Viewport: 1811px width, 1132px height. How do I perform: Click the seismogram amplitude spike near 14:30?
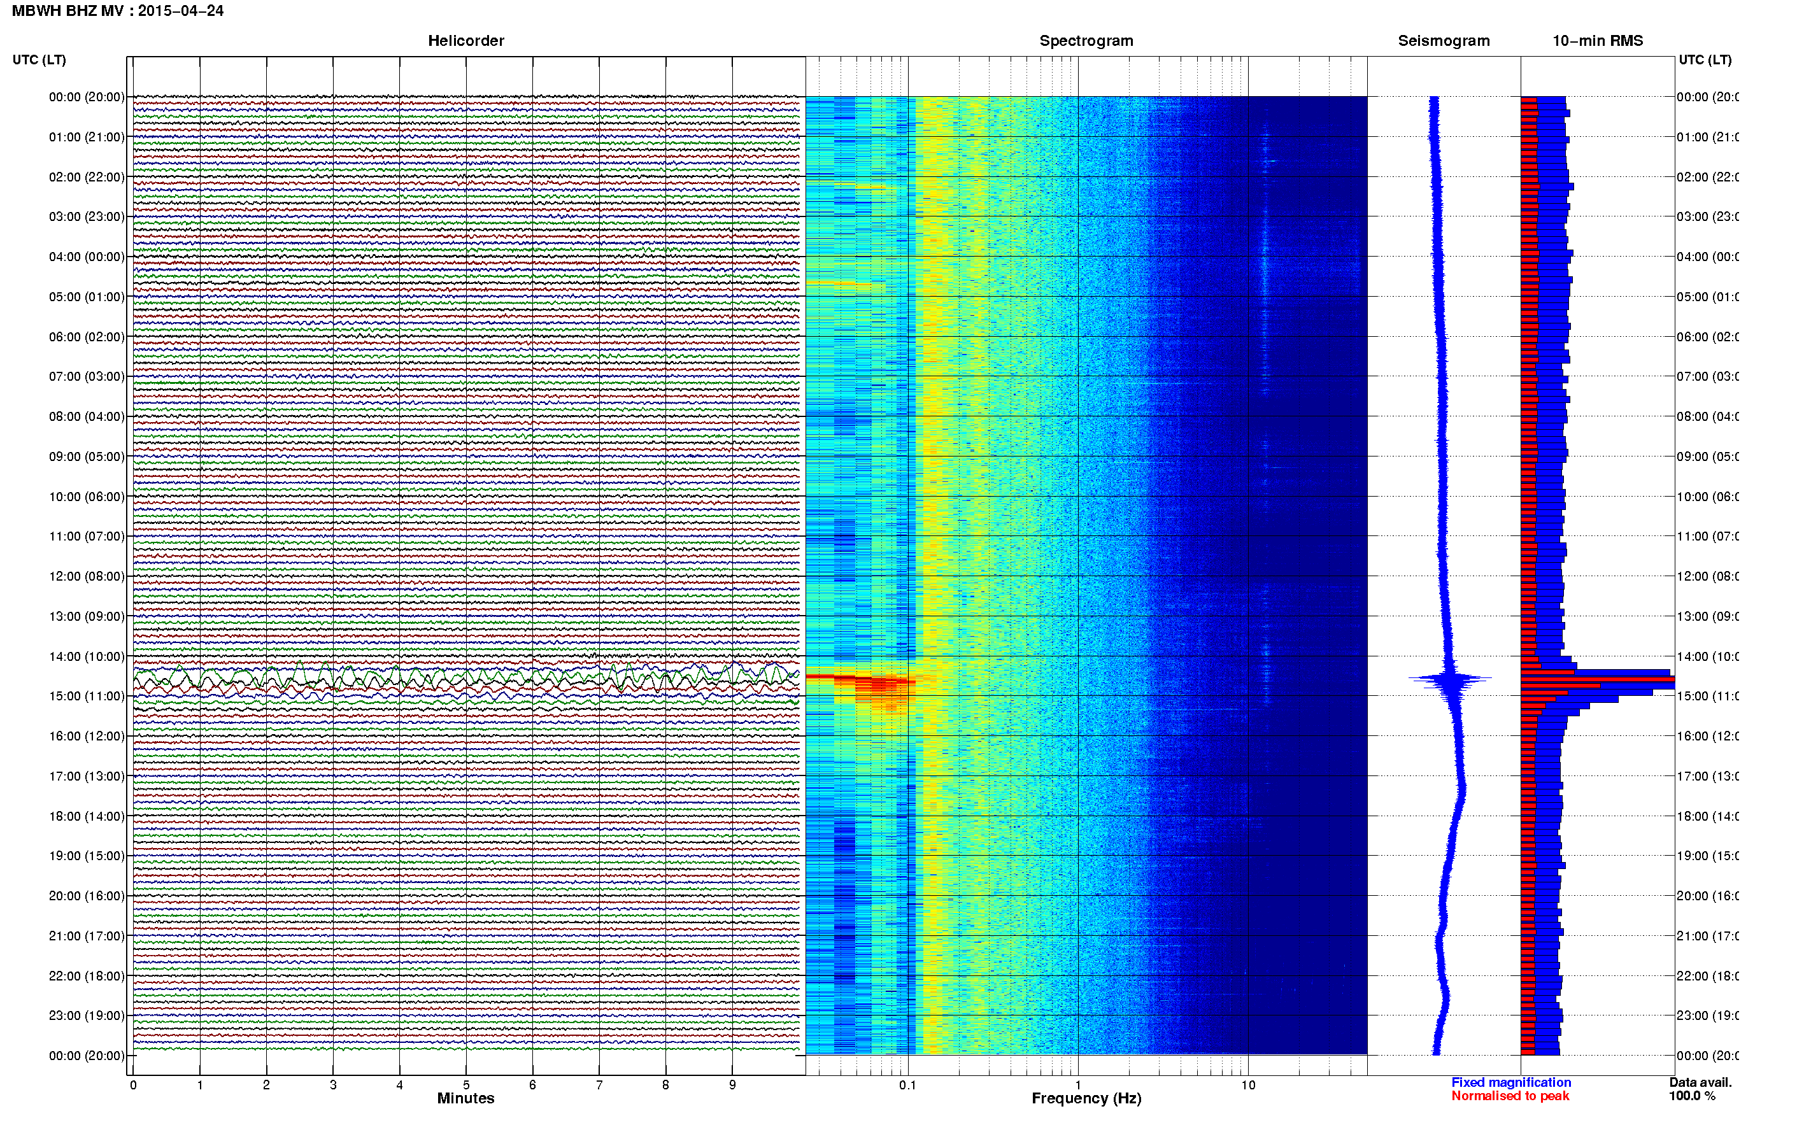pyautogui.click(x=1451, y=679)
